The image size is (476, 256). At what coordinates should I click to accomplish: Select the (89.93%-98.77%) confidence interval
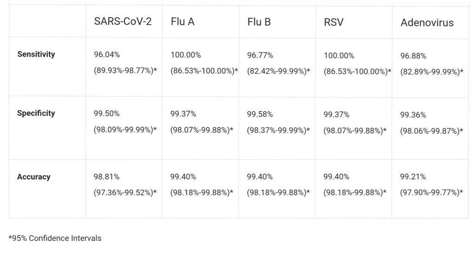click(125, 71)
